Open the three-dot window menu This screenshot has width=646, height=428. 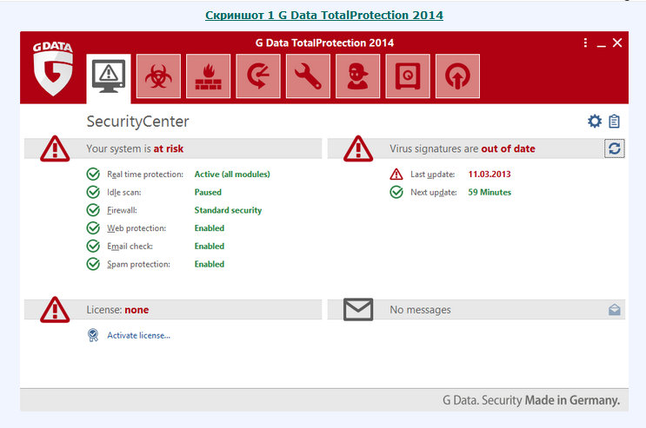585,43
